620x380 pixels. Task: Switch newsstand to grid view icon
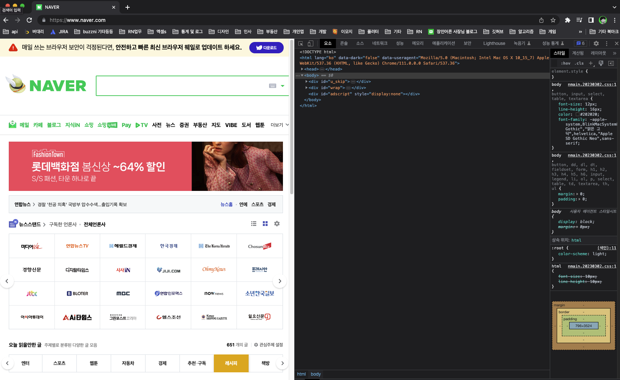265,224
